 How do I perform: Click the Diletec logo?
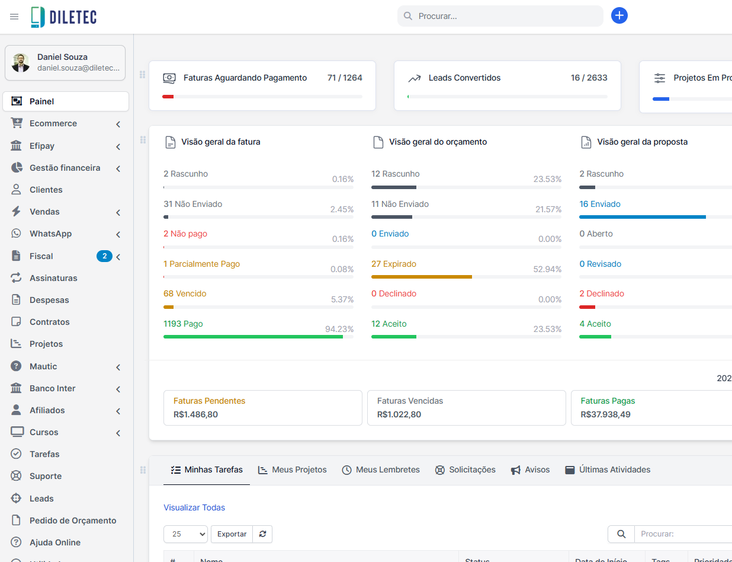coord(64,17)
